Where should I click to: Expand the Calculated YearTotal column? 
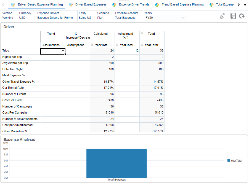pos(92,44)
